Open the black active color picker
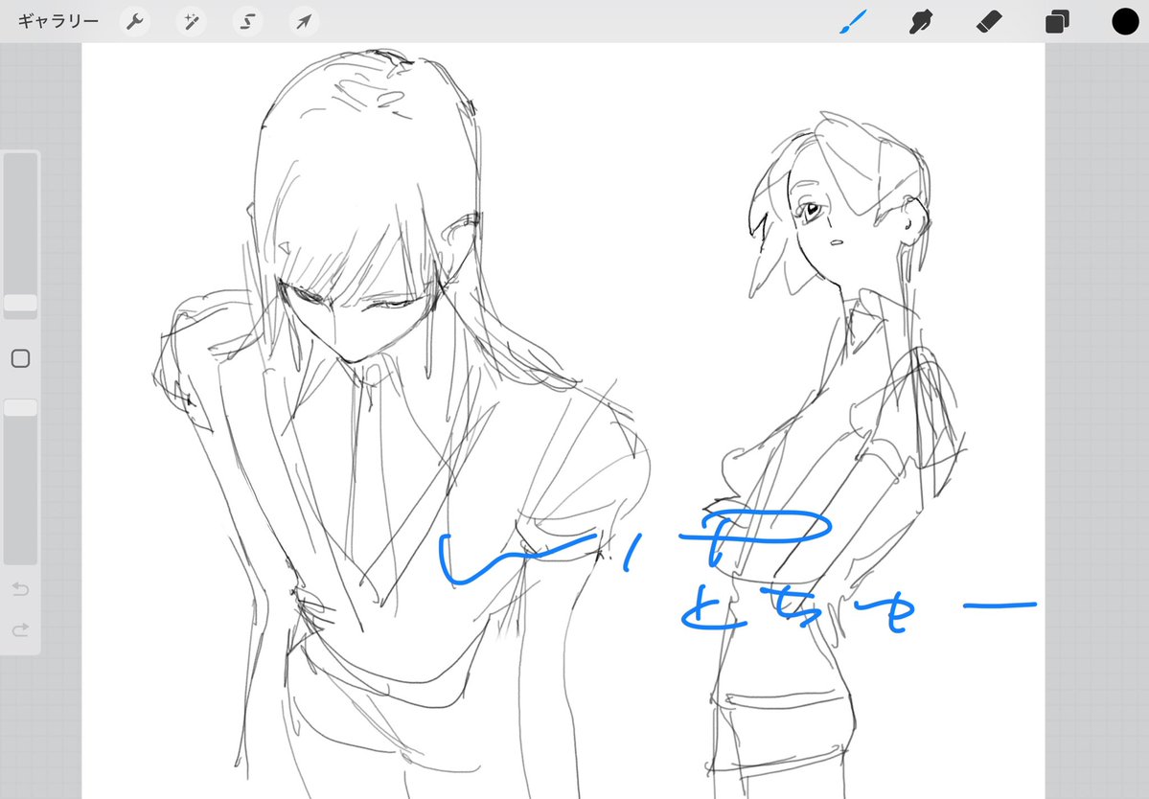This screenshot has width=1149, height=799. tap(1125, 22)
